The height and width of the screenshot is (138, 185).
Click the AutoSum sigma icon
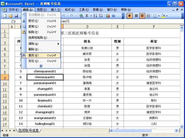(x=87, y=16)
